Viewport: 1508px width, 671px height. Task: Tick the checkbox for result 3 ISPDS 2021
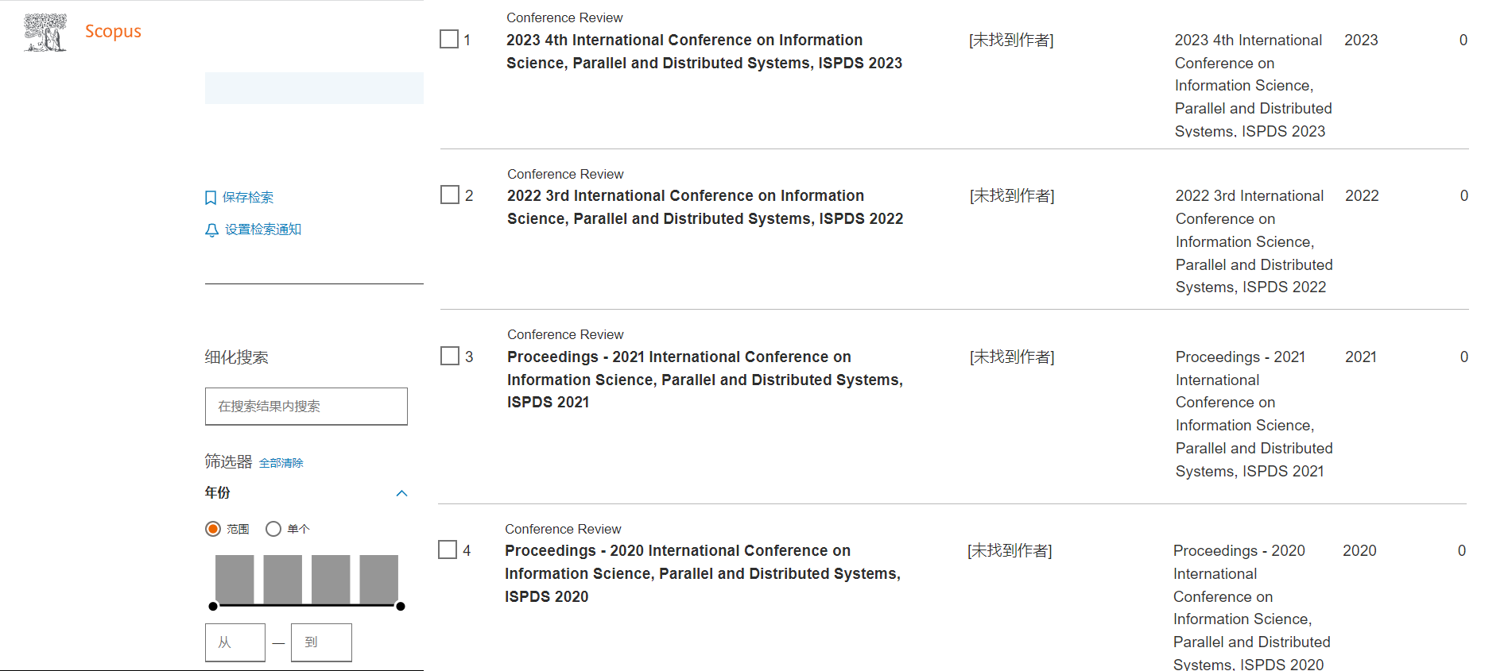(450, 356)
